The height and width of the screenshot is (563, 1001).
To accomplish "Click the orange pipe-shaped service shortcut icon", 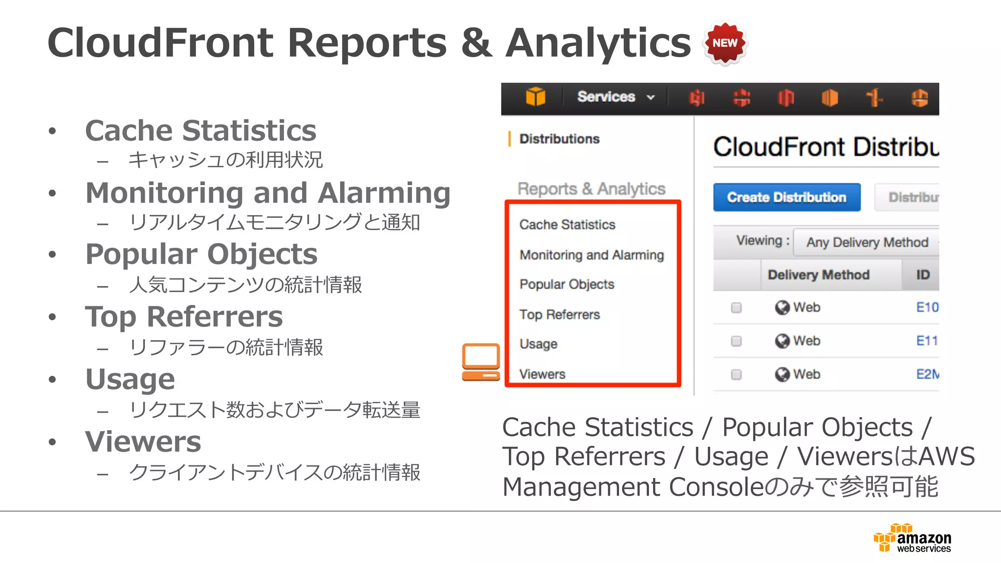I will point(874,98).
